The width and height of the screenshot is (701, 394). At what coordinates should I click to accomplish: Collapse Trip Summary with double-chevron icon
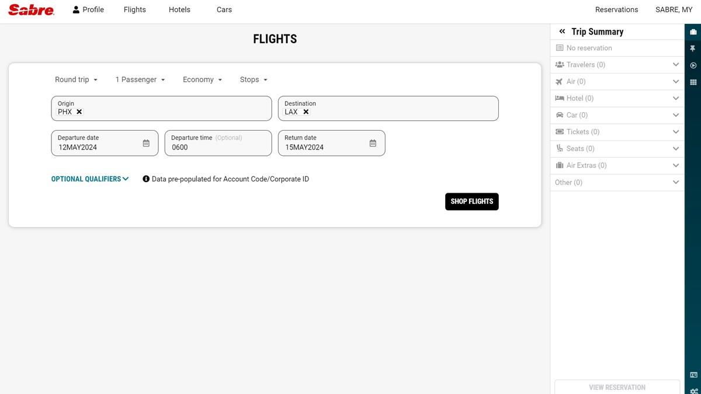point(562,32)
